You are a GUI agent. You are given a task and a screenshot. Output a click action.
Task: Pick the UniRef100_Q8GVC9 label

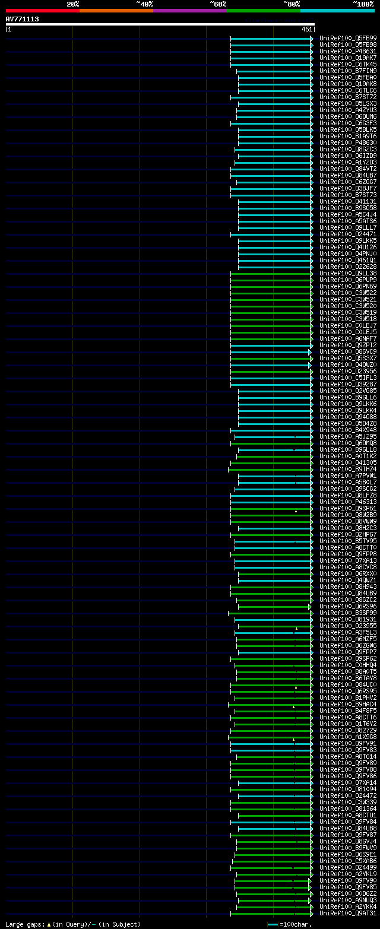point(347,352)
